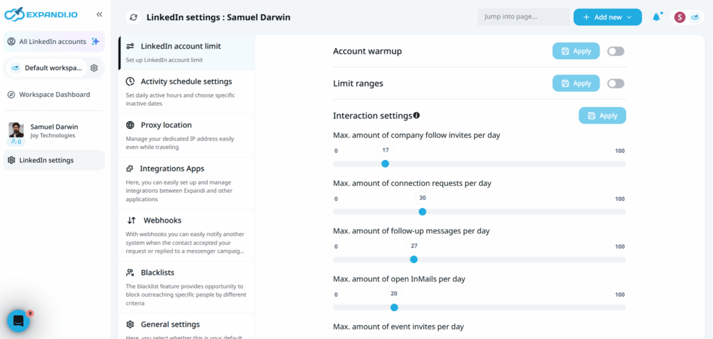Select Activity schedule settings tab
Viewport: 713px width, 339px height.
coord(186,81)
